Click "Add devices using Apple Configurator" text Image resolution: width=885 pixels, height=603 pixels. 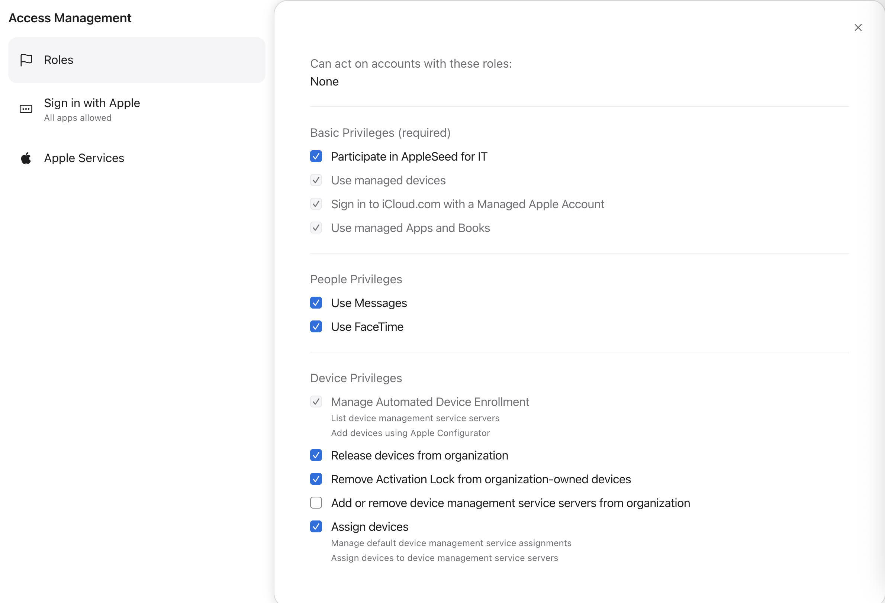point(410,433)
